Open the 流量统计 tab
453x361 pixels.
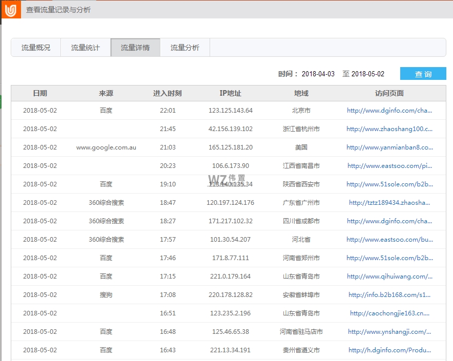(x=85, y=47)
